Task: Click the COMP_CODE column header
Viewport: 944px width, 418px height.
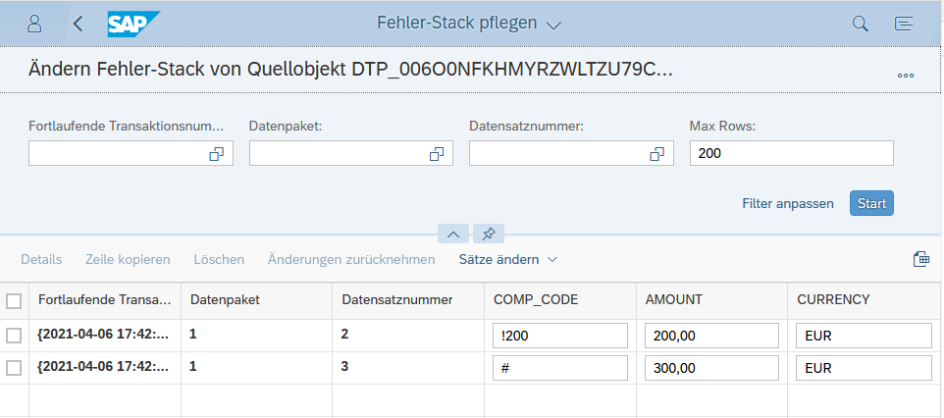Action: coord(560,300)
